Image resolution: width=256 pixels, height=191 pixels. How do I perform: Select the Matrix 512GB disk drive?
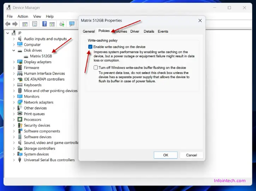coord(41,56)
